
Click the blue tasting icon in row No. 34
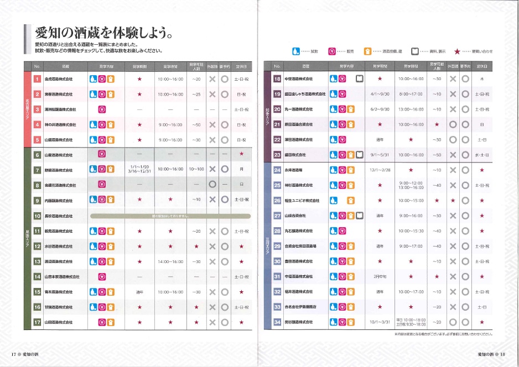(x=334, y=322)
